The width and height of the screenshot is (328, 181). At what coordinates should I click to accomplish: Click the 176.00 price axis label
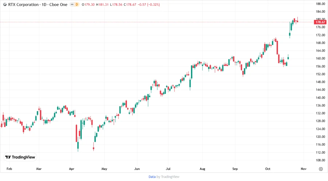pos(320,27)
